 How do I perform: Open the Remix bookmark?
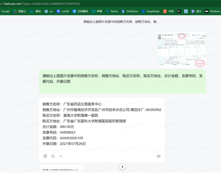coord(112,11)
